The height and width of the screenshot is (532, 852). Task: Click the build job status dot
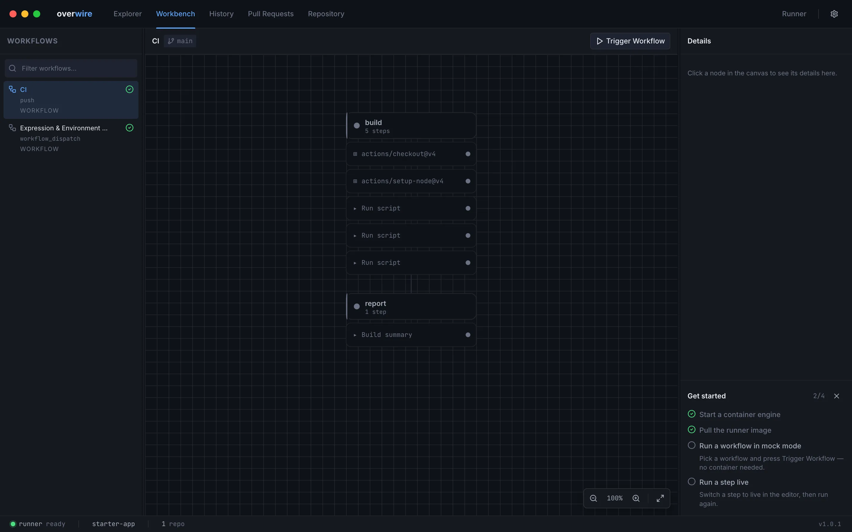357,126
